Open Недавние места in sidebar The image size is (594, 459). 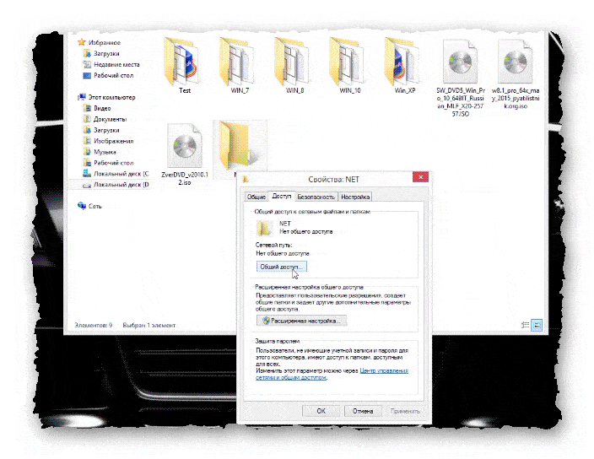116,64
